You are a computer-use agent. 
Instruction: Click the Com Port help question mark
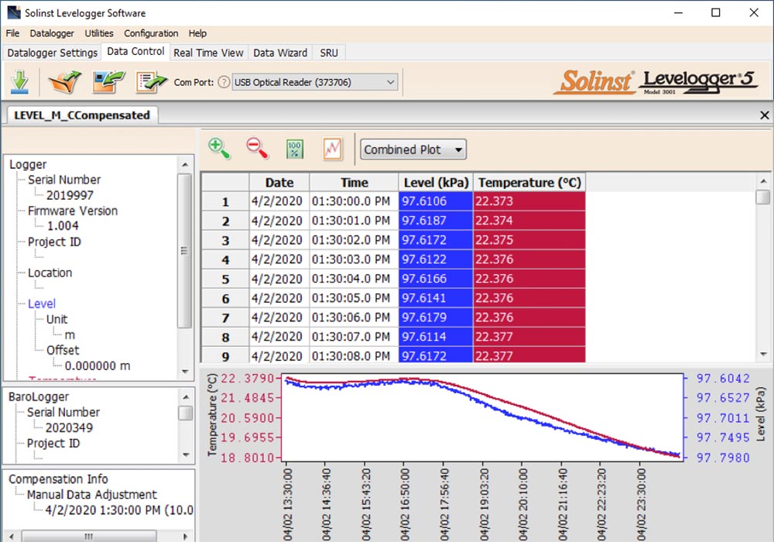coord(224,82)
